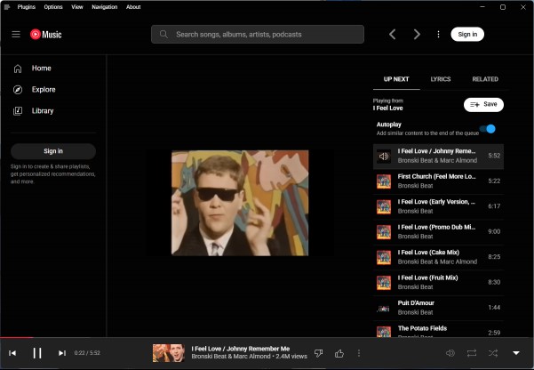The width and height of the screenshot is (534, 370).
Task: Play The Potato Fields from queue
Action: point(438,329)
